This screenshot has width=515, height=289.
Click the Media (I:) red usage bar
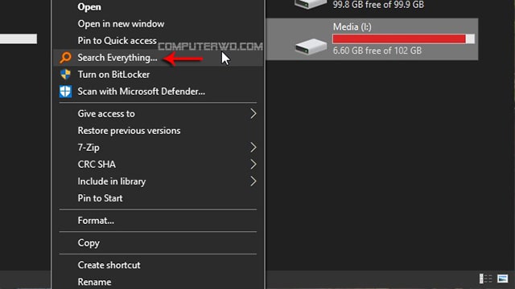coord(403,39)
